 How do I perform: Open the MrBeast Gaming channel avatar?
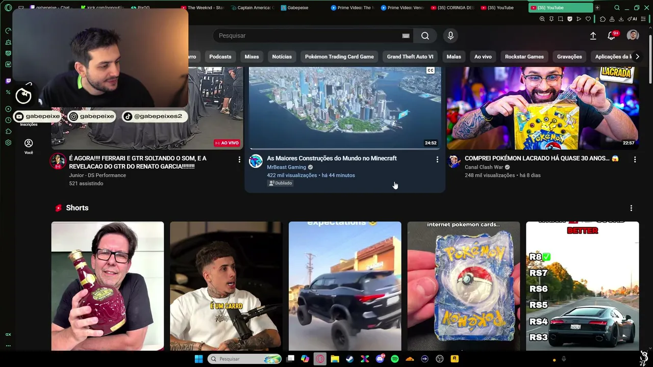[x=256, y=161]
